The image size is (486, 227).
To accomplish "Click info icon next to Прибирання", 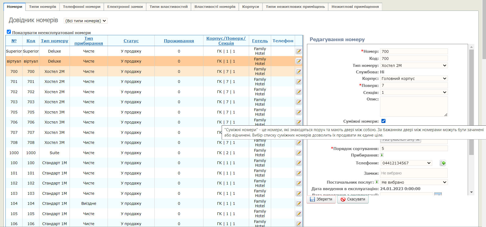I will pyautogui.click(x=382, y=155).
